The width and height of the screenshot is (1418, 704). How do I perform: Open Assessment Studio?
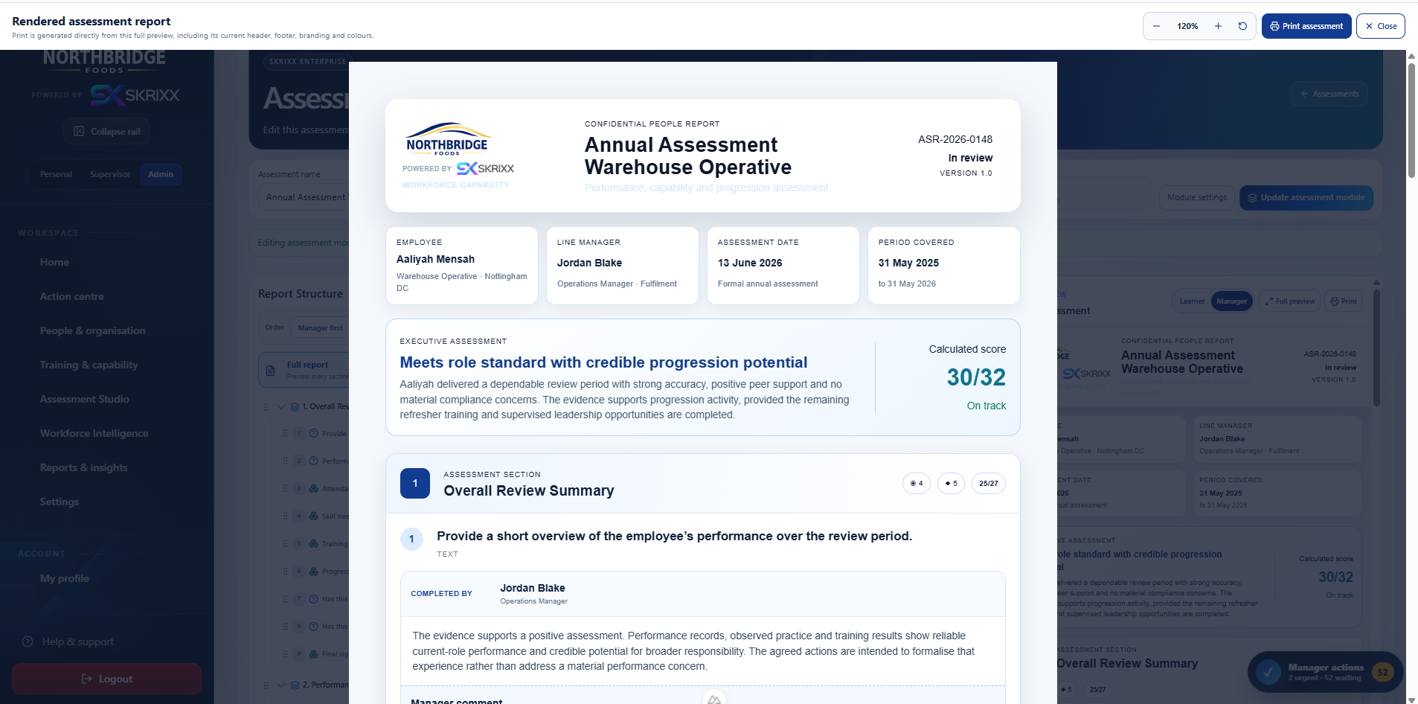tap(85, 399)
